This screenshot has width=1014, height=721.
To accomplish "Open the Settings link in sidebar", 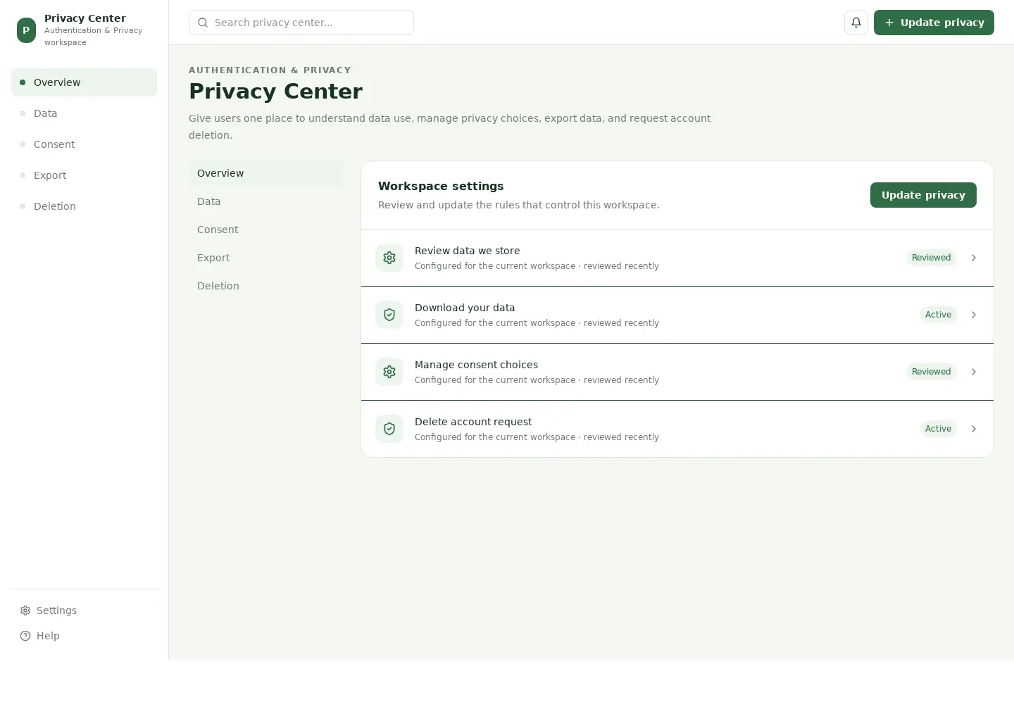I will point(84,610).
